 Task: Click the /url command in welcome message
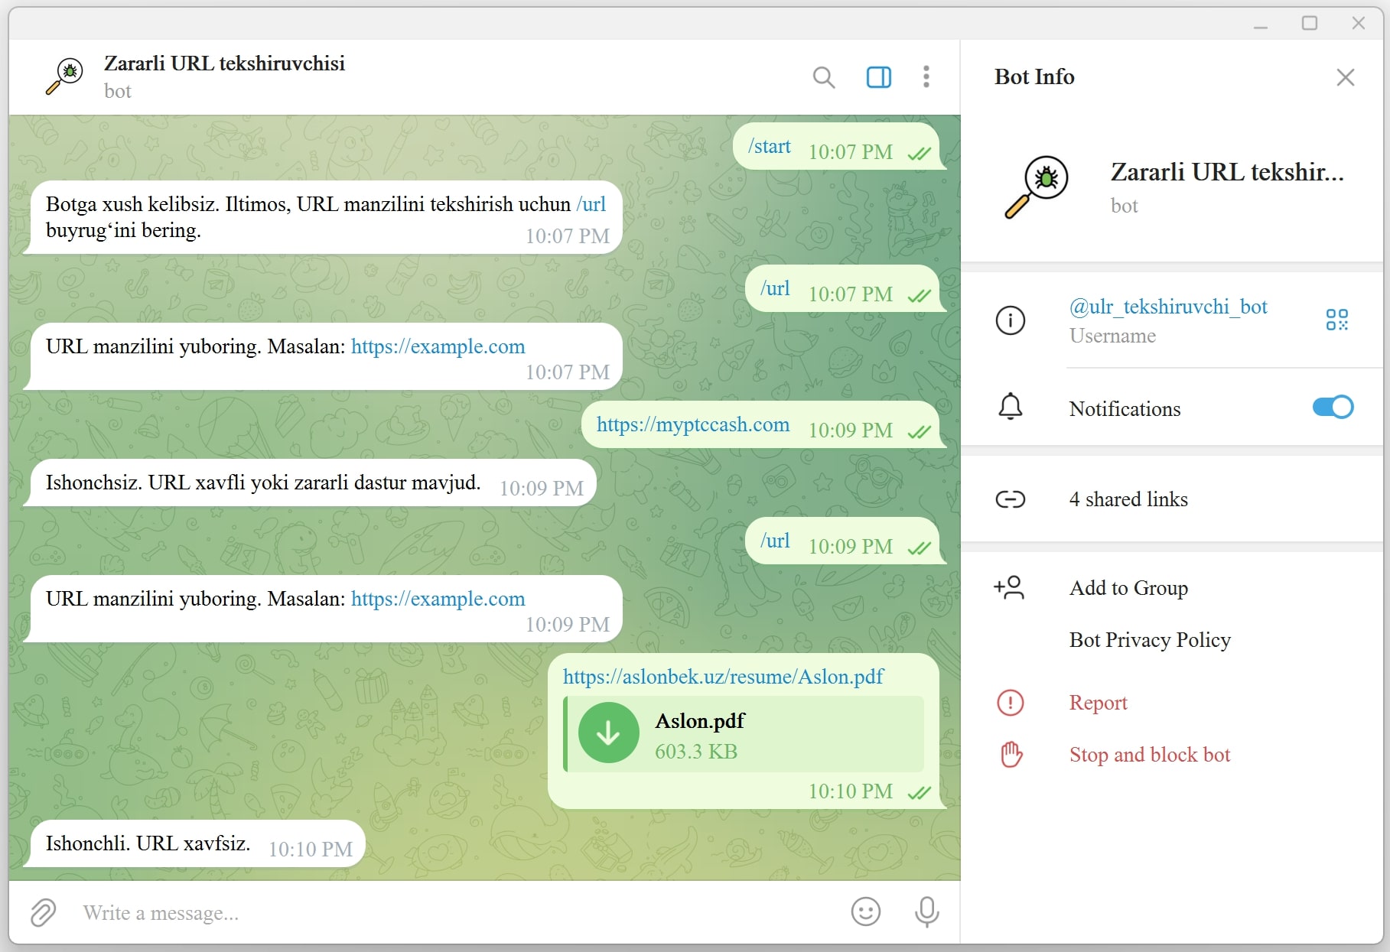pos(591,204)
